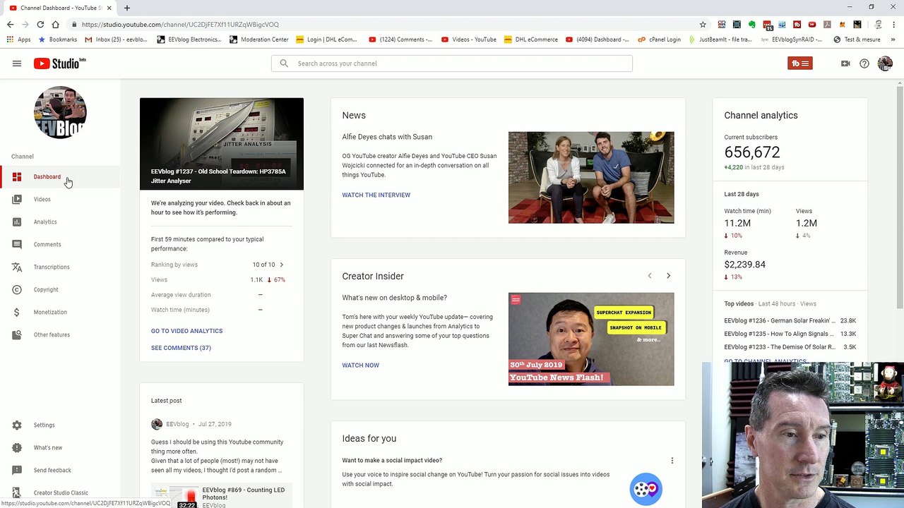The width and height of the screenshot is (904, 508).
Task: Click the browser reload icon
Action: pos(40,24)
